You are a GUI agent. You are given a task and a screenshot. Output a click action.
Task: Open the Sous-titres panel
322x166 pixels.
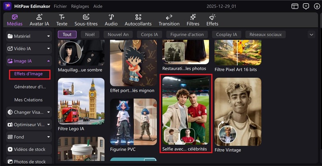(86, 20)
